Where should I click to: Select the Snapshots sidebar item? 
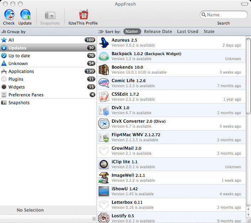[48, 103]
